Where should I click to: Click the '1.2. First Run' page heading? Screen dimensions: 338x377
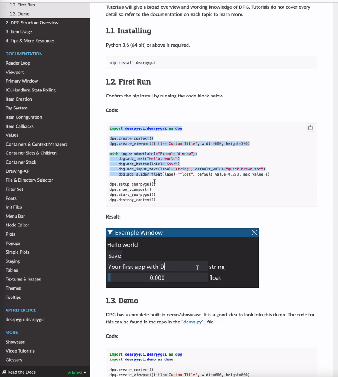(x=128, y=82)
